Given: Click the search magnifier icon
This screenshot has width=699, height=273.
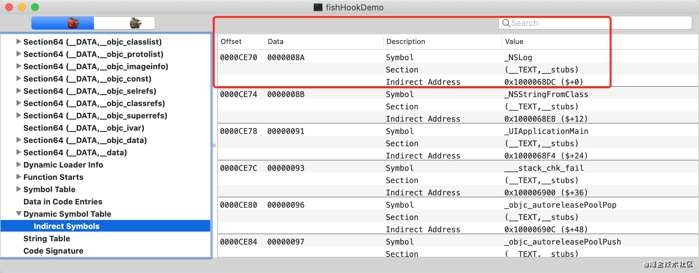Looking at the screenshot, I should tap(506, 23).
